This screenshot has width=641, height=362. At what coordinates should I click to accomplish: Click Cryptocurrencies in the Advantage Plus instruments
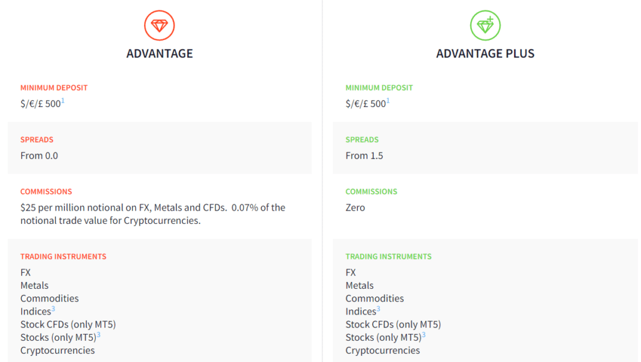point(382,350)
